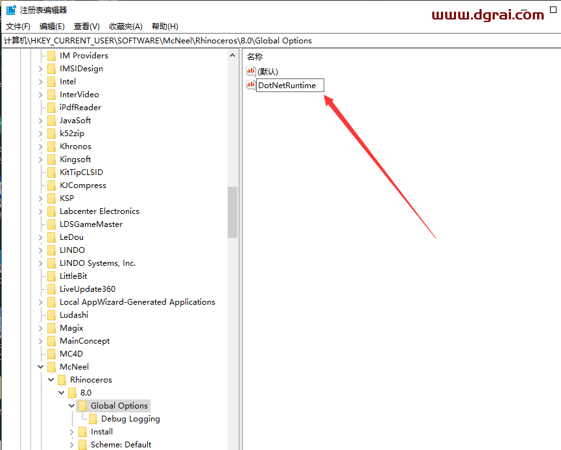Expand the Khronos key
This screenshot has height=450, width=561.
pos(40,147)
